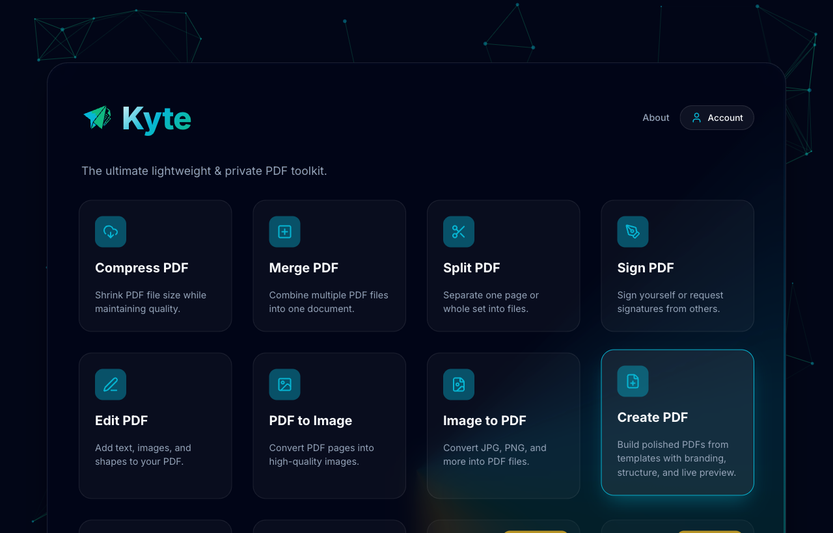The width and height of the screenshot is (833, 533).
Task: Click the Kyte wordmark
Action: coord(156,119)
